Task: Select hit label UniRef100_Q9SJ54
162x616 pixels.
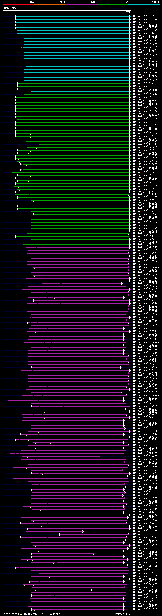Action: click(x=145, y=100)
